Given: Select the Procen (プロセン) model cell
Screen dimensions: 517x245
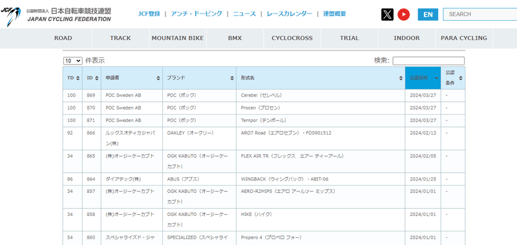Looking at the screenshot, I should (x=321, y=108).
